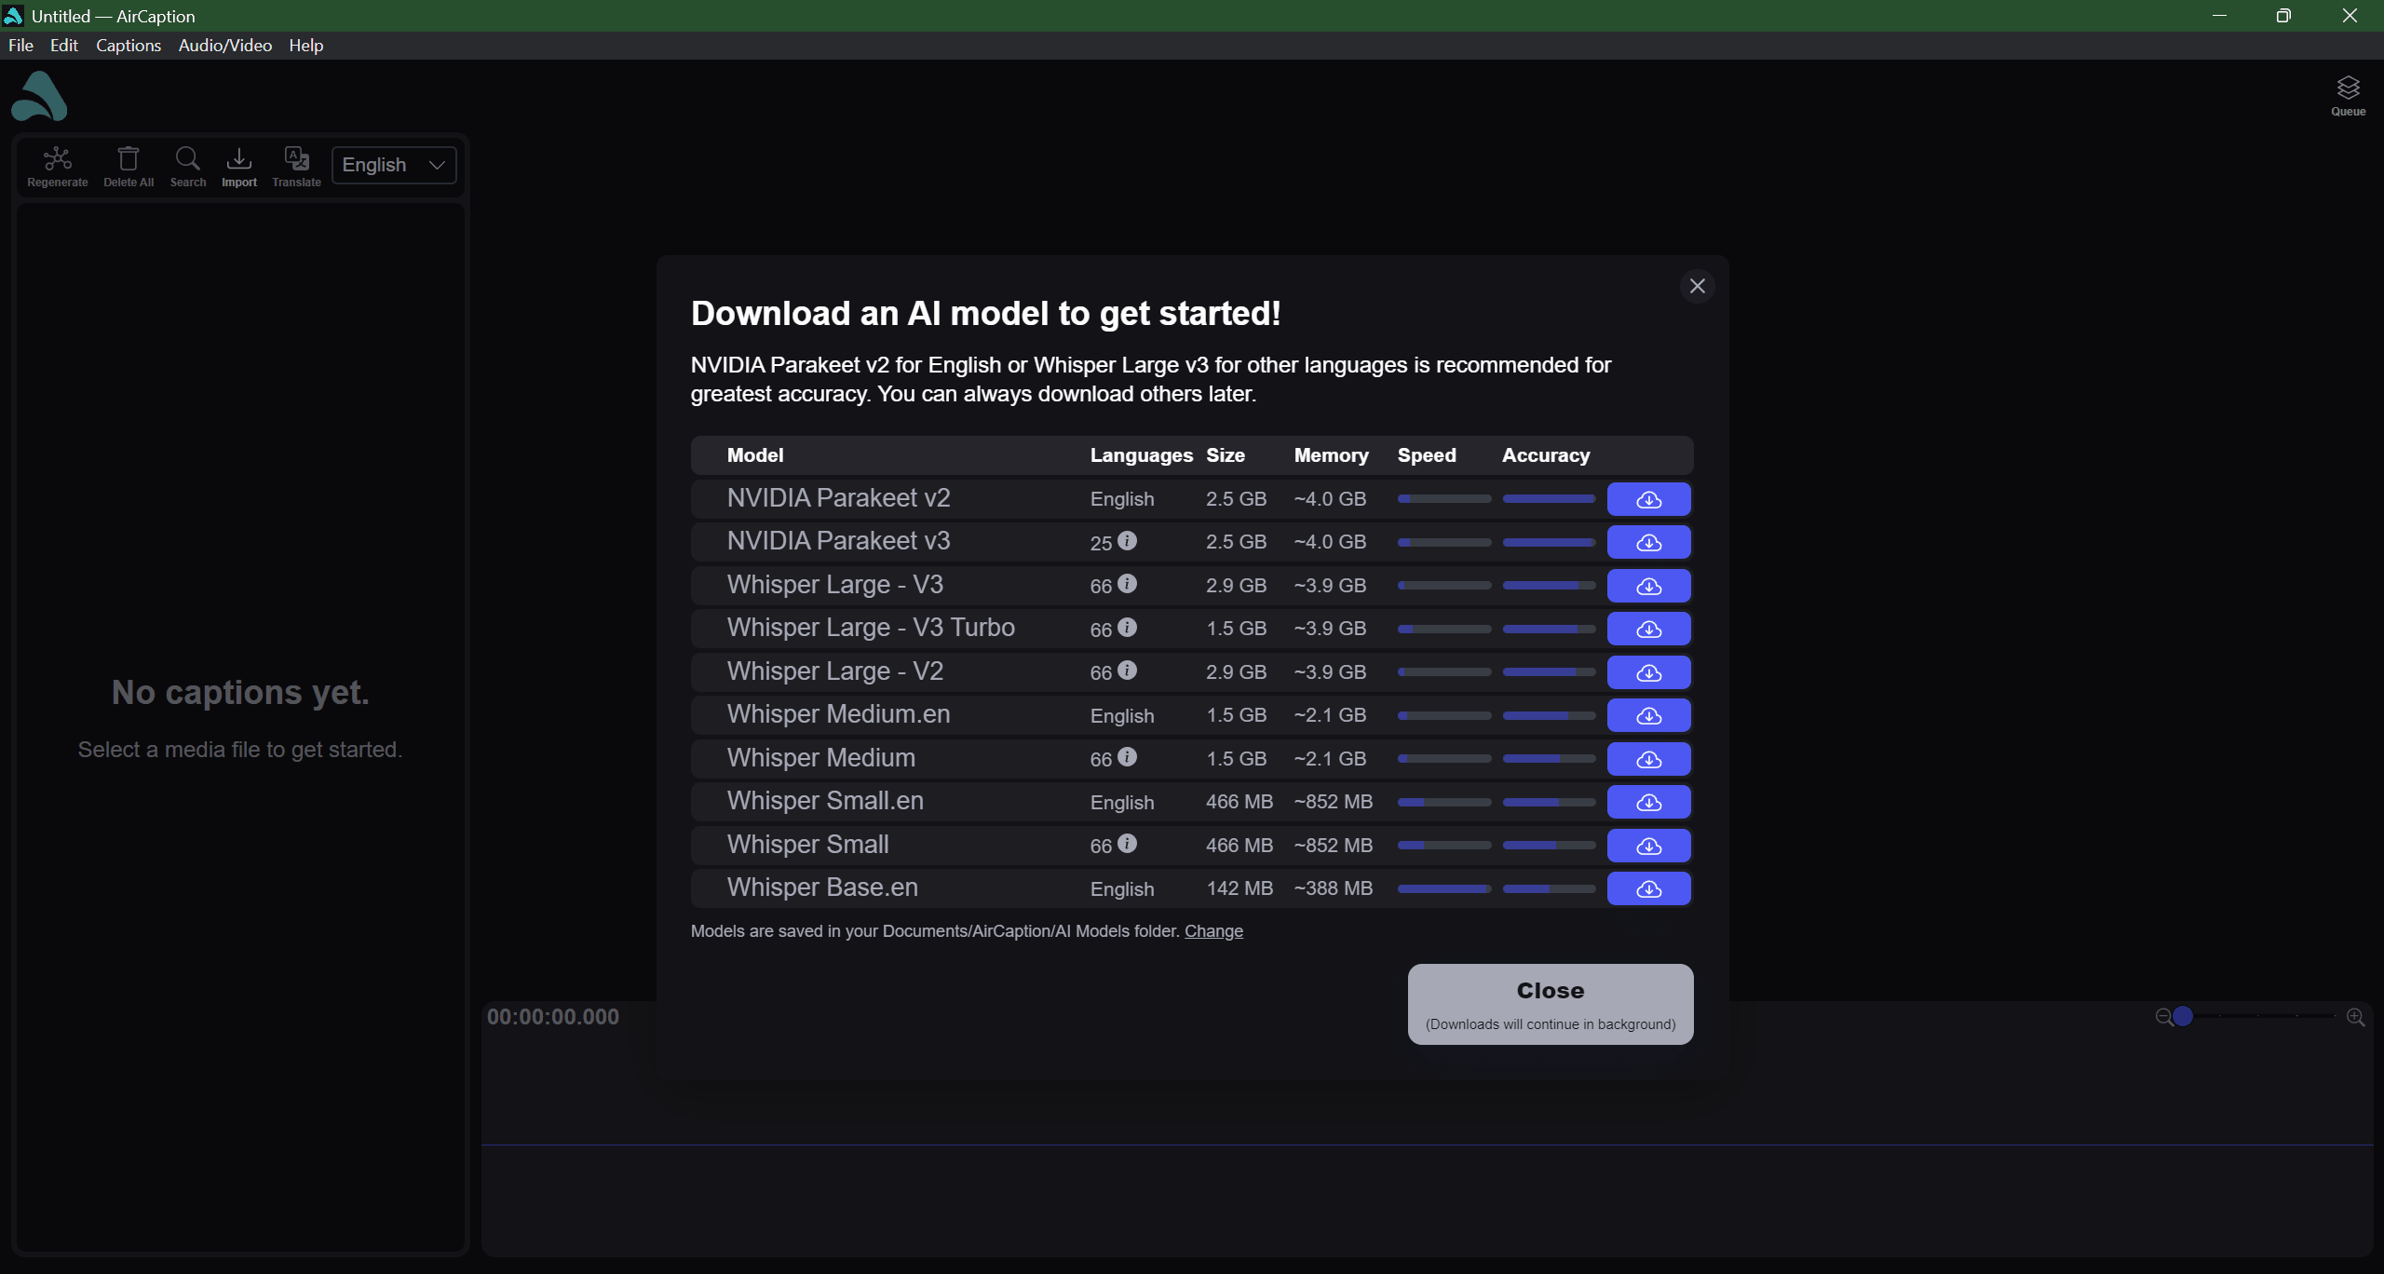Click the Whisper Large - V3 Turbo name
This screenshot has width=2384, height=1274.
click(x=871, y=628)
